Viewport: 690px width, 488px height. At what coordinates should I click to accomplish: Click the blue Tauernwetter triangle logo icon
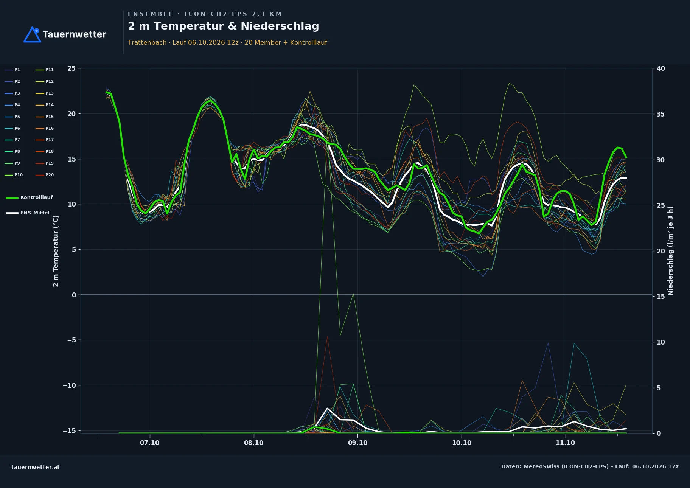pos(32,34)
